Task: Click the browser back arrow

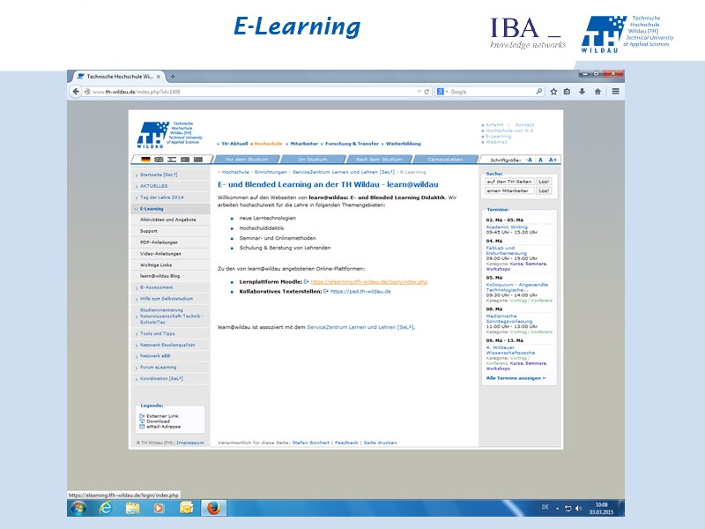Action: [75, 92]
